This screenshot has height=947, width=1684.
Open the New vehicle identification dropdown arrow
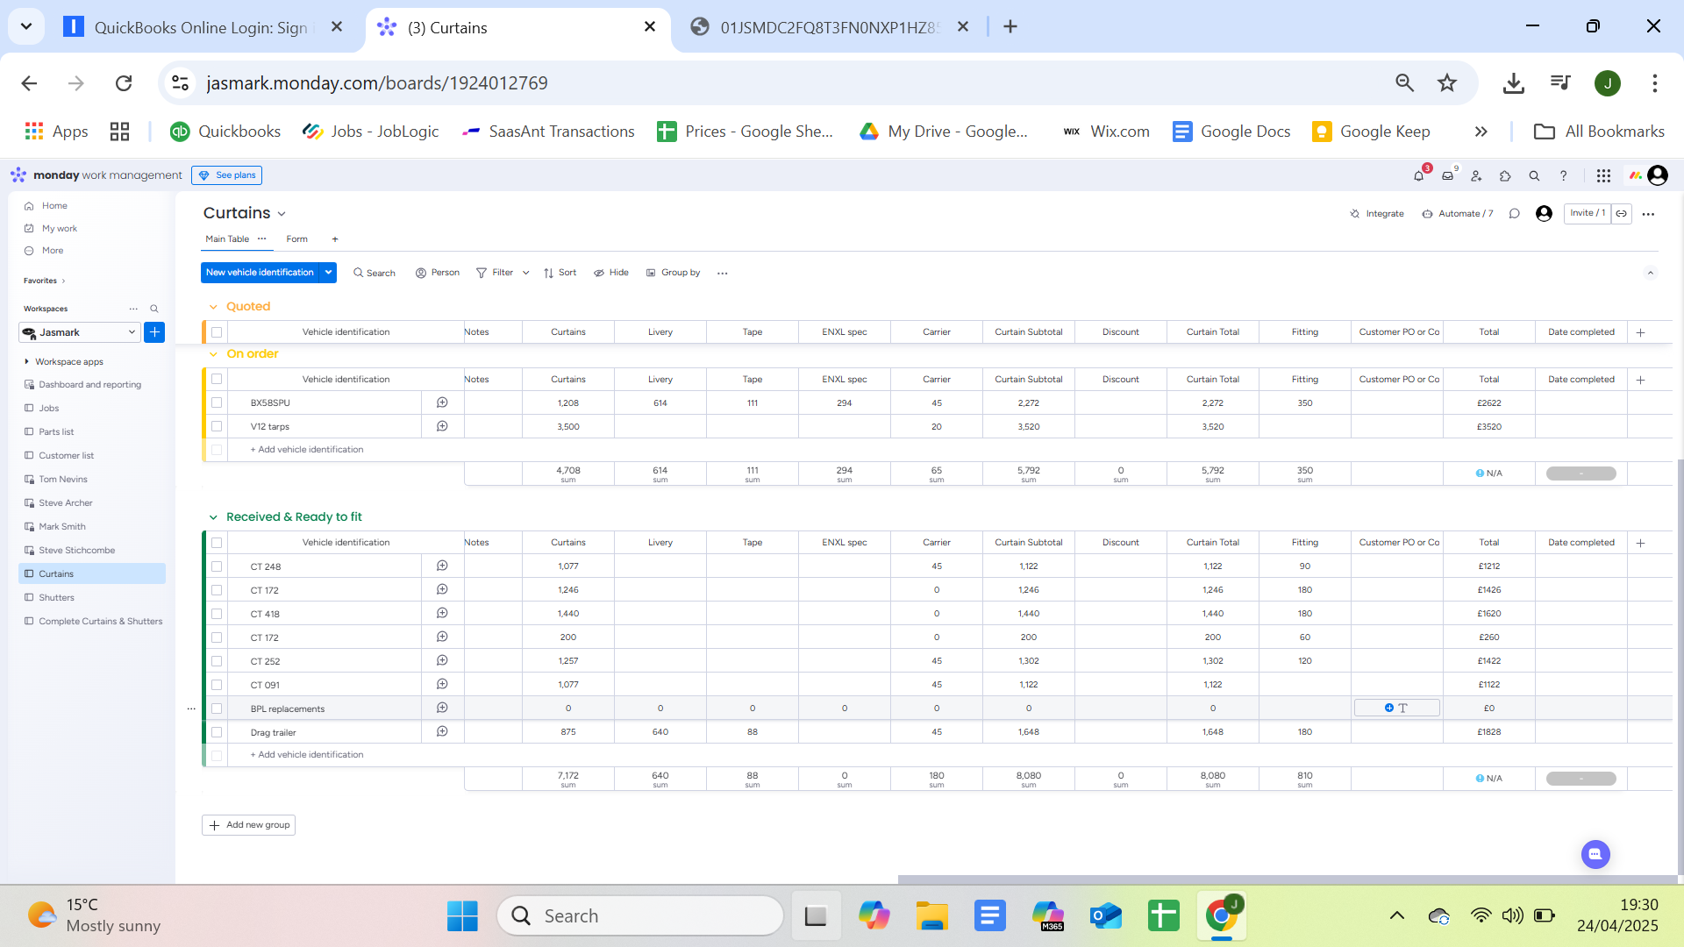[328, 273]
